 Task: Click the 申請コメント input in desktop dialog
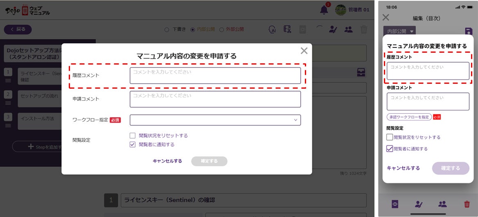[x=215, y=99]
